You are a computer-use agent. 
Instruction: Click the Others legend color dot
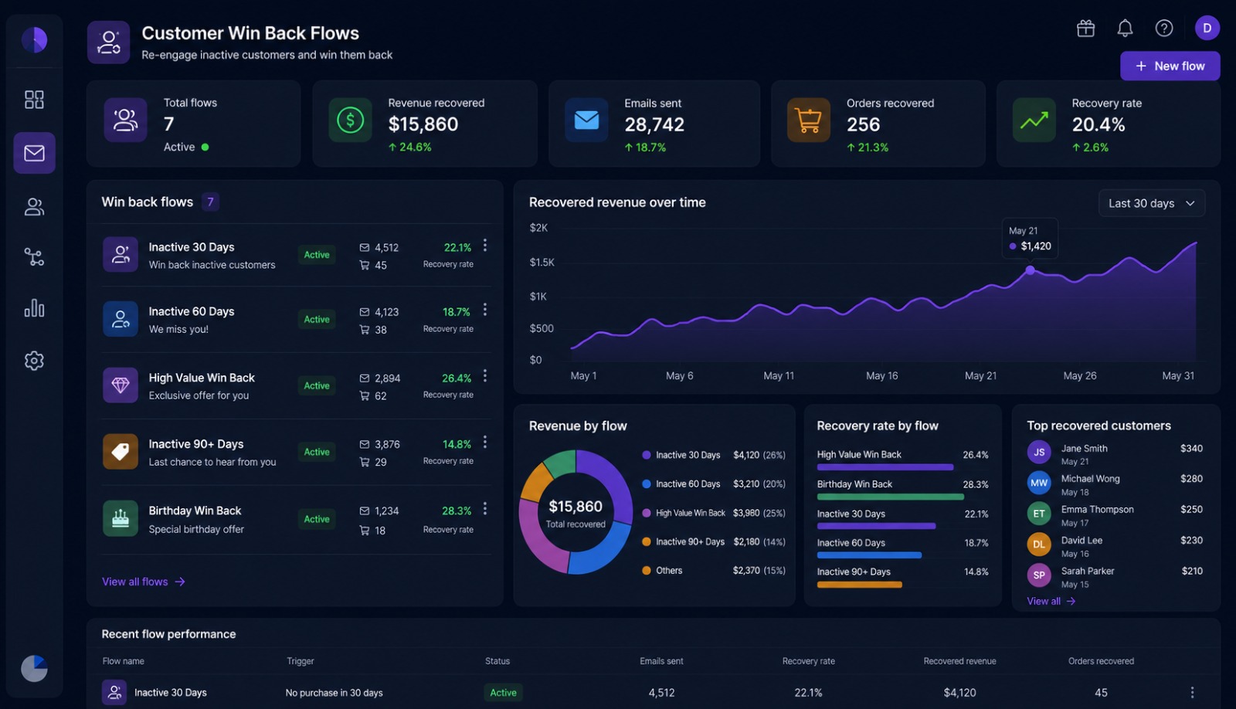click(x=647, y=571)
